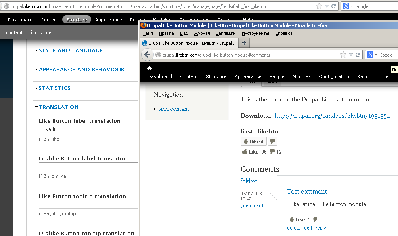The width and height of the screenshot is (398, 236).
Task: Expand the Style and Language fieldset
Action: tap(71, 50)
